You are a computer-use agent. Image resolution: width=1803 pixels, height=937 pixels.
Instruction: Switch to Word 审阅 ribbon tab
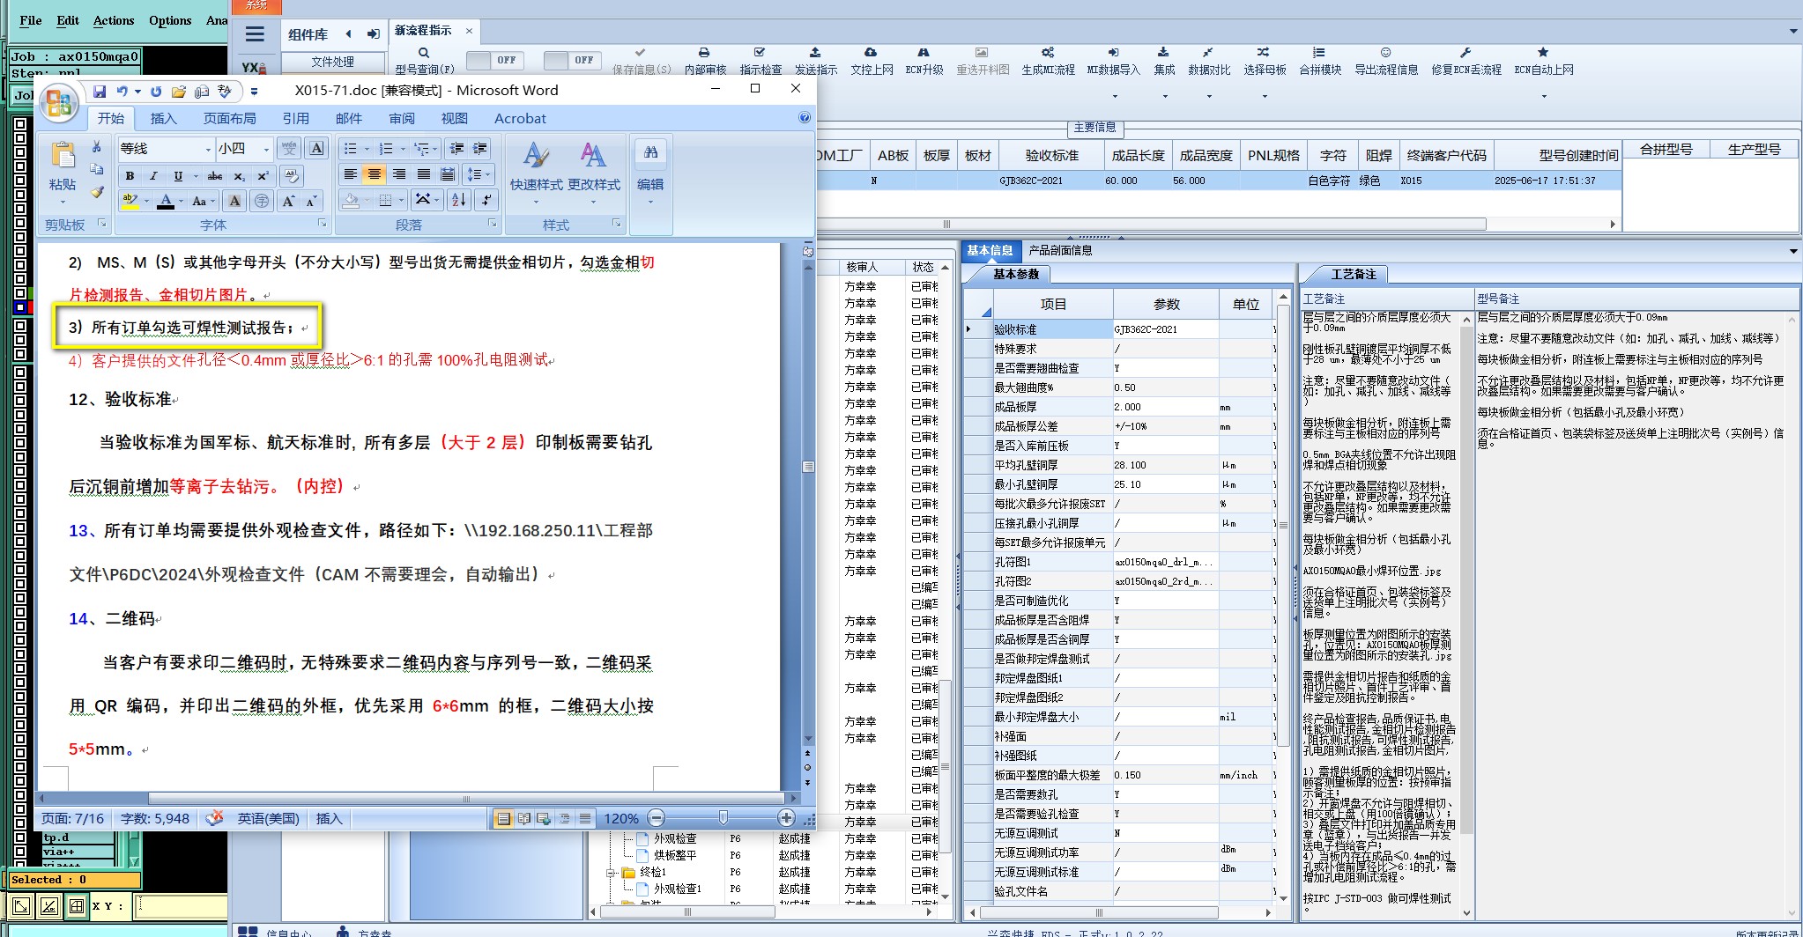pyautogui.click(x=401, y=118)
